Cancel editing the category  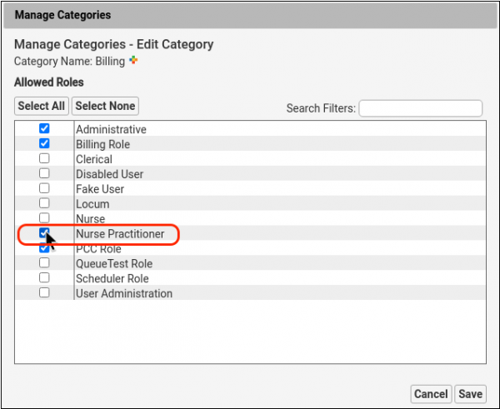(x=431, y=394)
